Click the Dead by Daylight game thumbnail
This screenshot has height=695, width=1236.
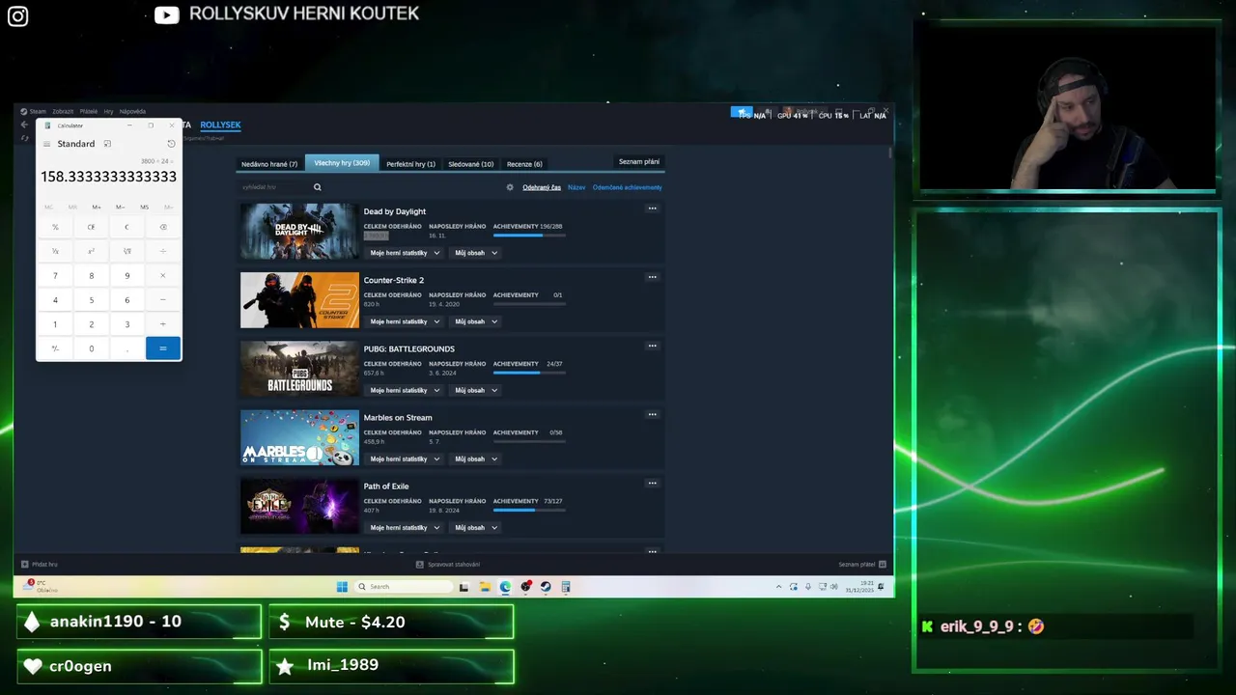(x=299, y=232)
